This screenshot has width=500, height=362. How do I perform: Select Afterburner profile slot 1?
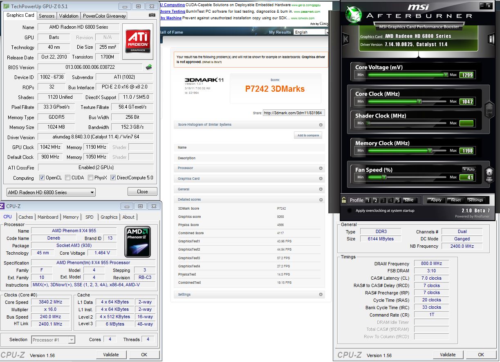368,200
